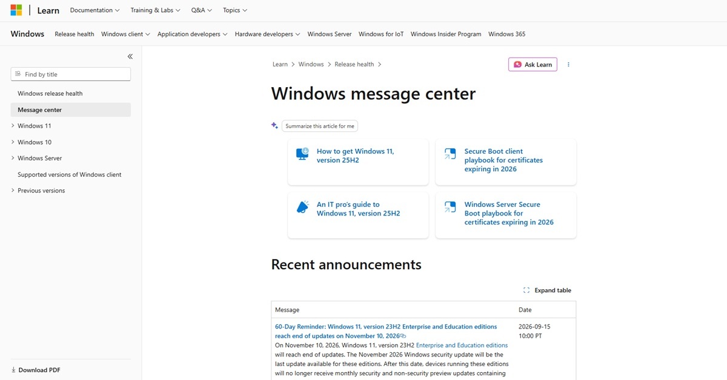Click the Release health breadcrumb link
The image size is (727, 380).
point(354,64)
